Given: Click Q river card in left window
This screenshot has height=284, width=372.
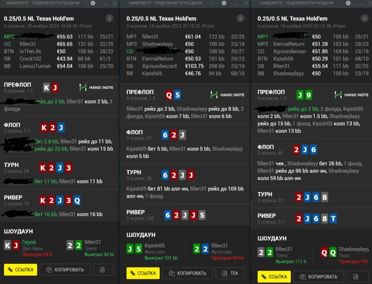Looking at the screenshot, I should 77,201.
